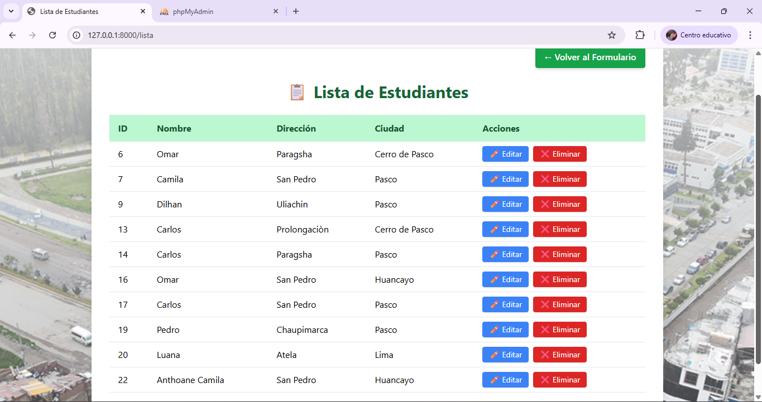Edit student Anthoane Camila
The width and height of the screenshot is (762, 402).
pyautogui.click(x=505, y=380)
